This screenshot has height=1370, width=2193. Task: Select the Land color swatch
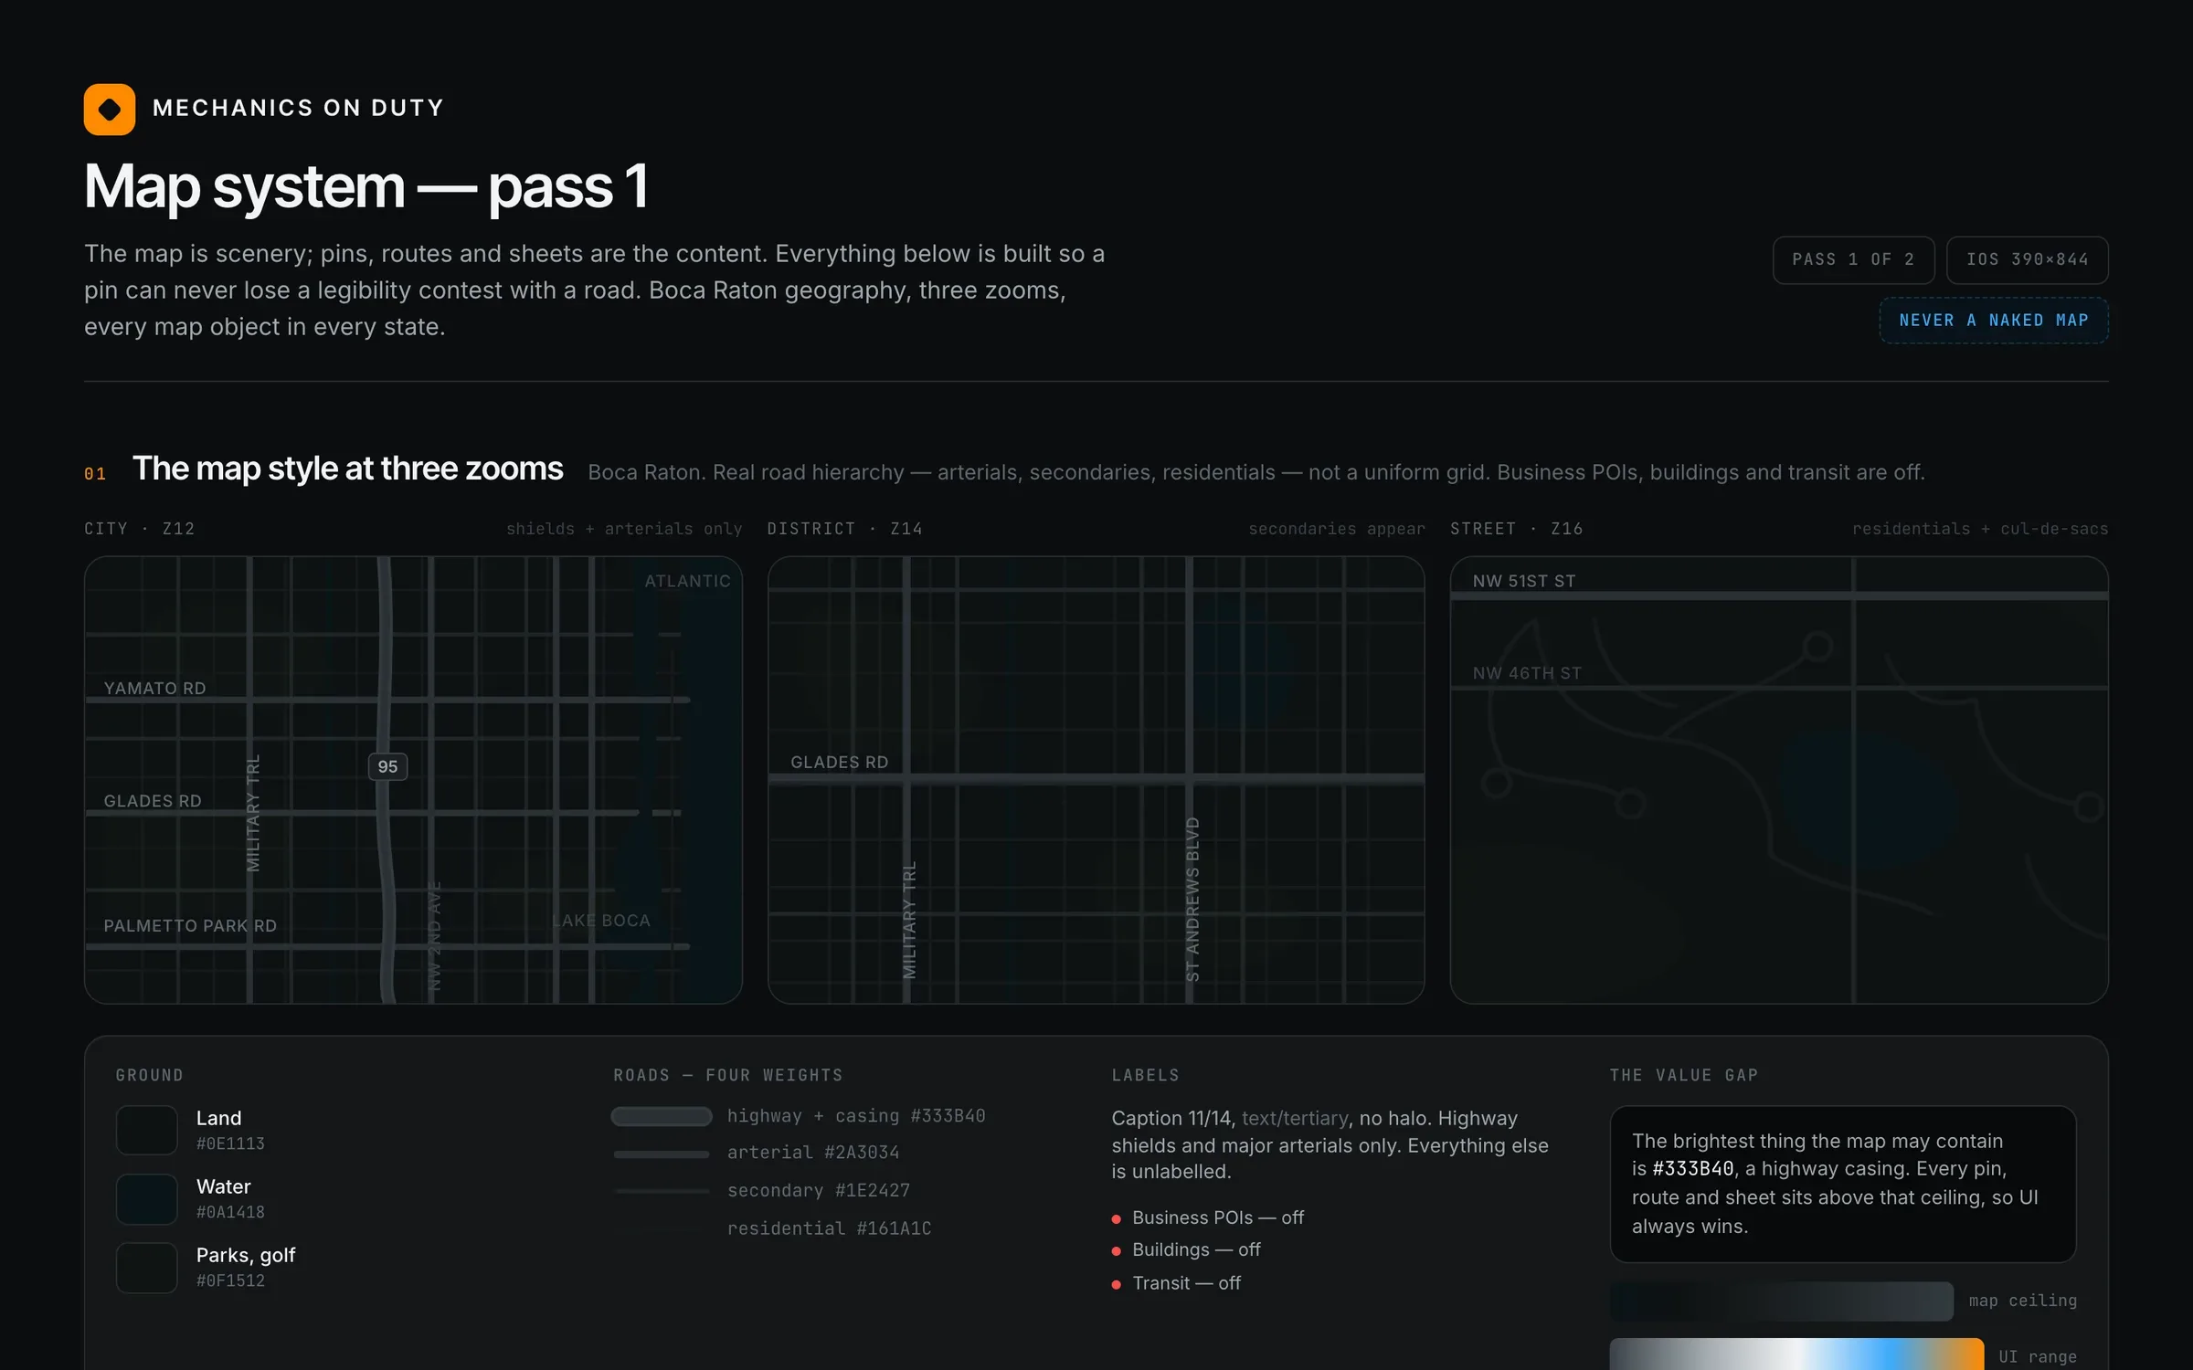pyautogui.click(x=146, y=1130)
